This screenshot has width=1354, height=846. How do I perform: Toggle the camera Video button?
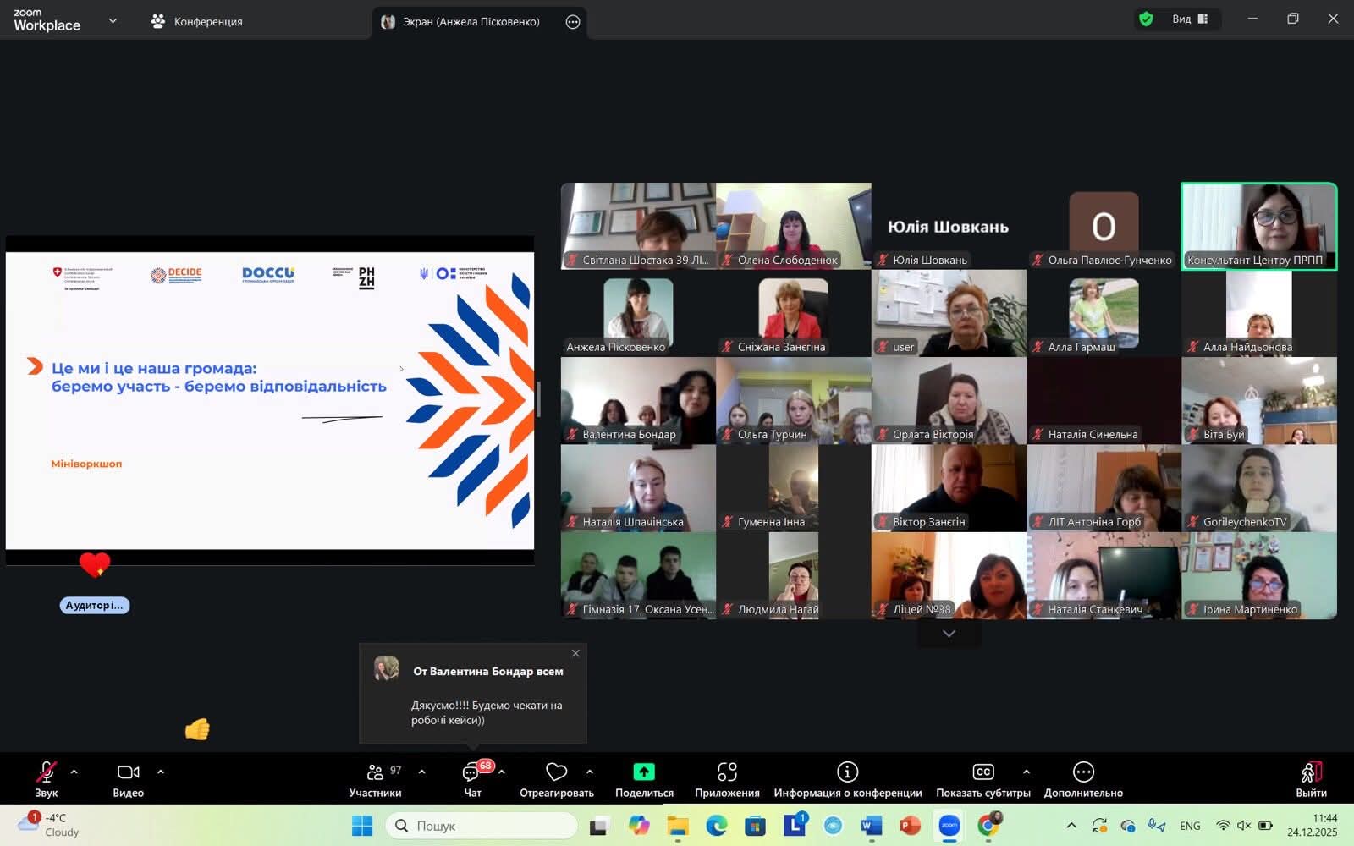(128, 772)
